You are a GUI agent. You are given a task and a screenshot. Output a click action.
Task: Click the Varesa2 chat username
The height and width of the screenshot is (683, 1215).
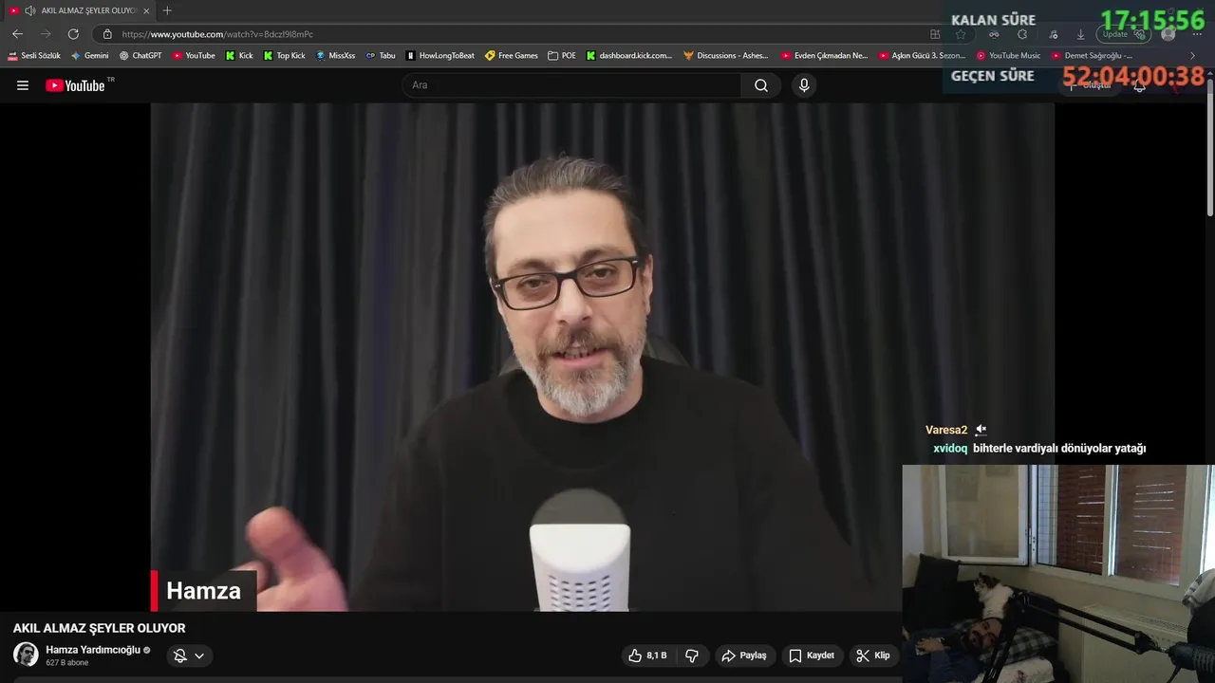click(946, 430)
